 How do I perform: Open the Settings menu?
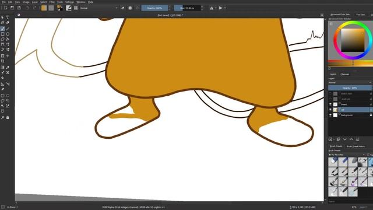pos(69,2)
